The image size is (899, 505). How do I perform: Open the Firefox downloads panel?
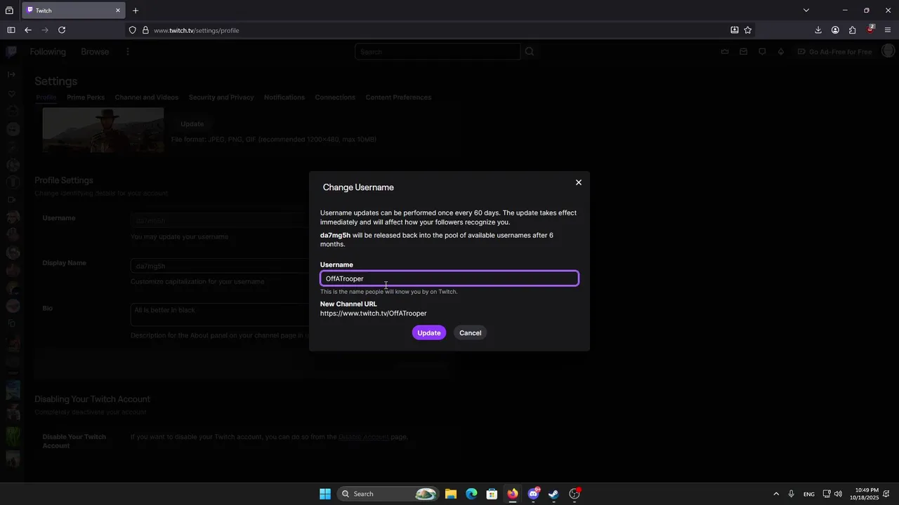[x=818, y=30]
